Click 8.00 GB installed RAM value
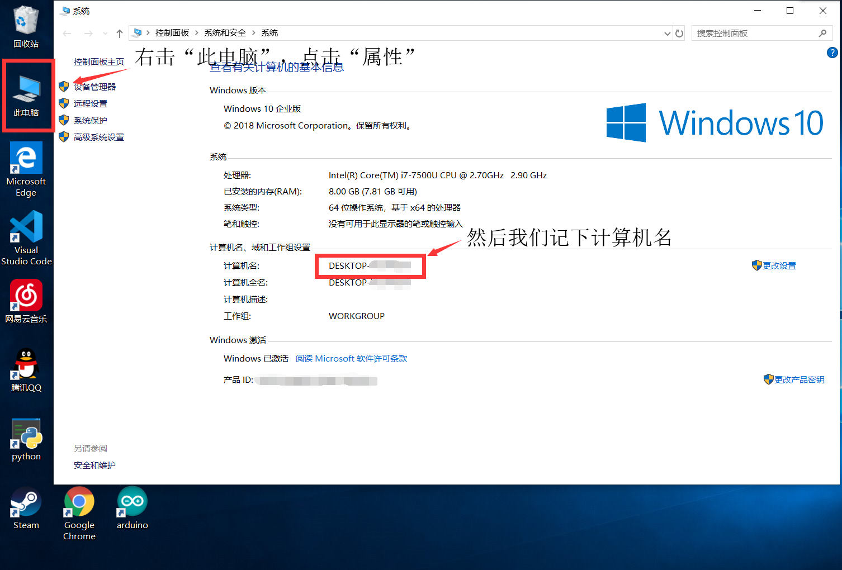Screen dimensions: 842x570 coord(373,191)
